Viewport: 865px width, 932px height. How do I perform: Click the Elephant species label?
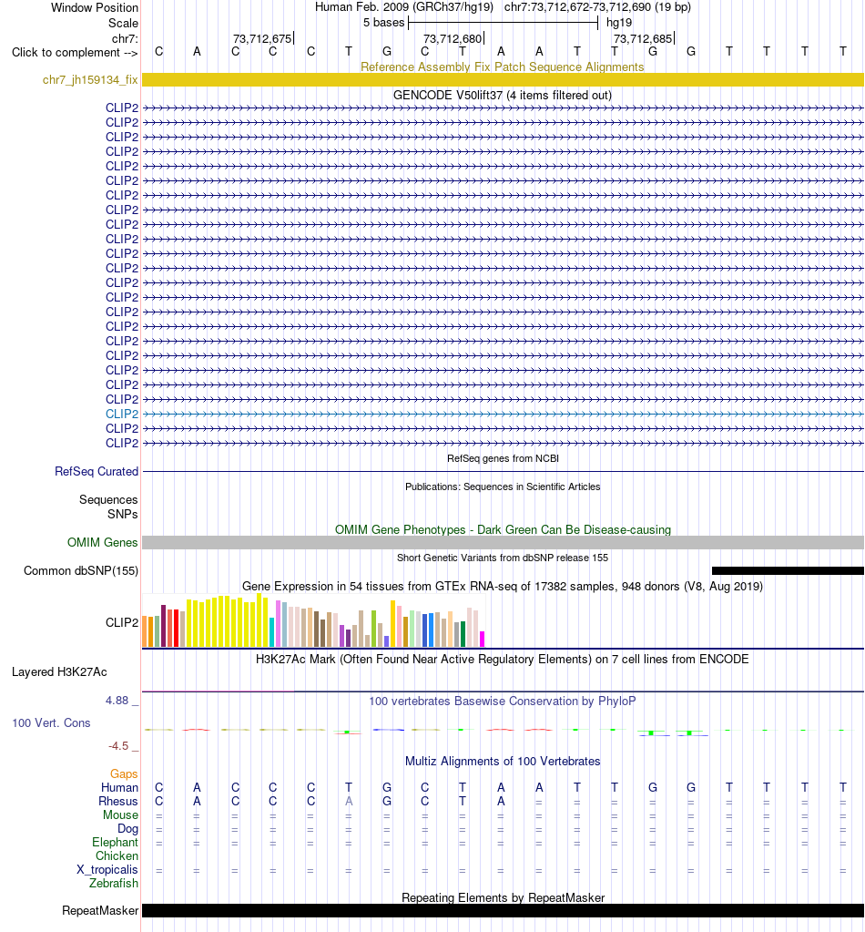point(116,842)
